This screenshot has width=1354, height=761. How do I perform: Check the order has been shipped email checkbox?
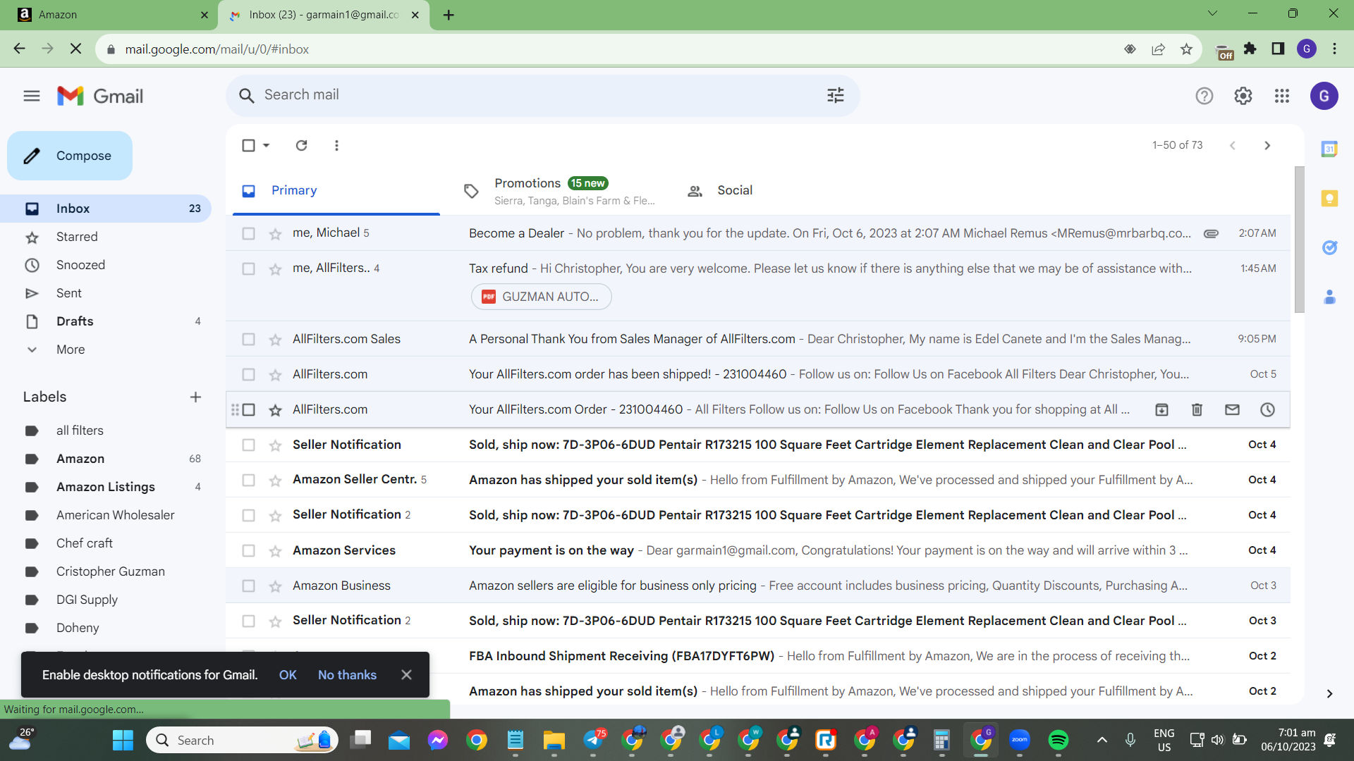[x=248, y=374]
